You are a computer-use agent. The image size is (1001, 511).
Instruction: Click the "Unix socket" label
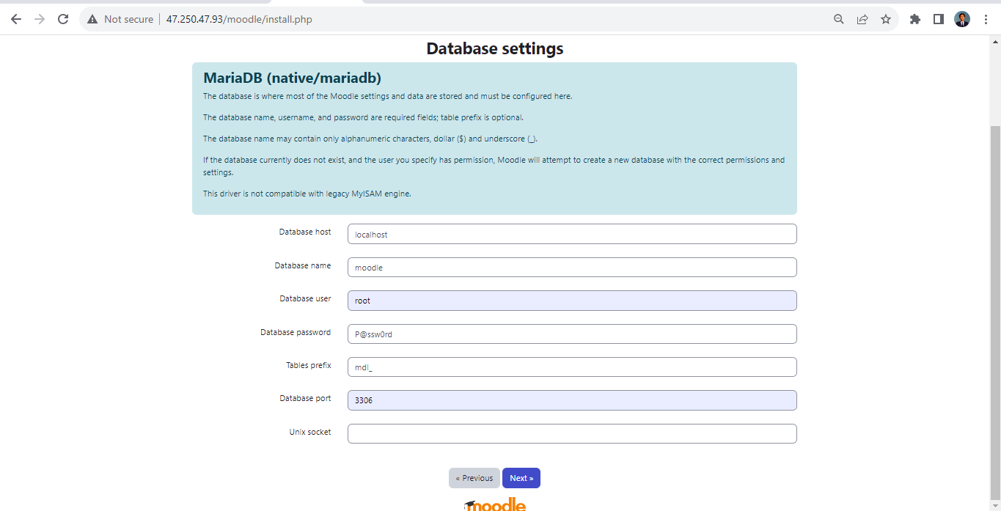310,432
